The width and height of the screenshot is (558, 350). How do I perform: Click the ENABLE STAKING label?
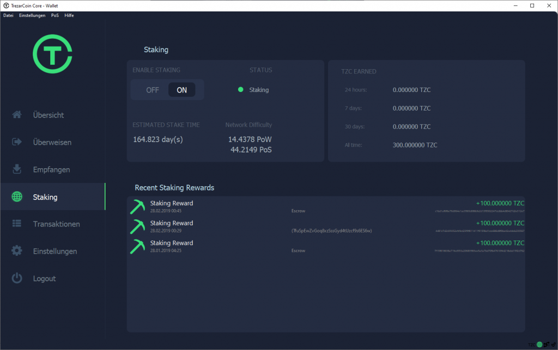[156, 70]
